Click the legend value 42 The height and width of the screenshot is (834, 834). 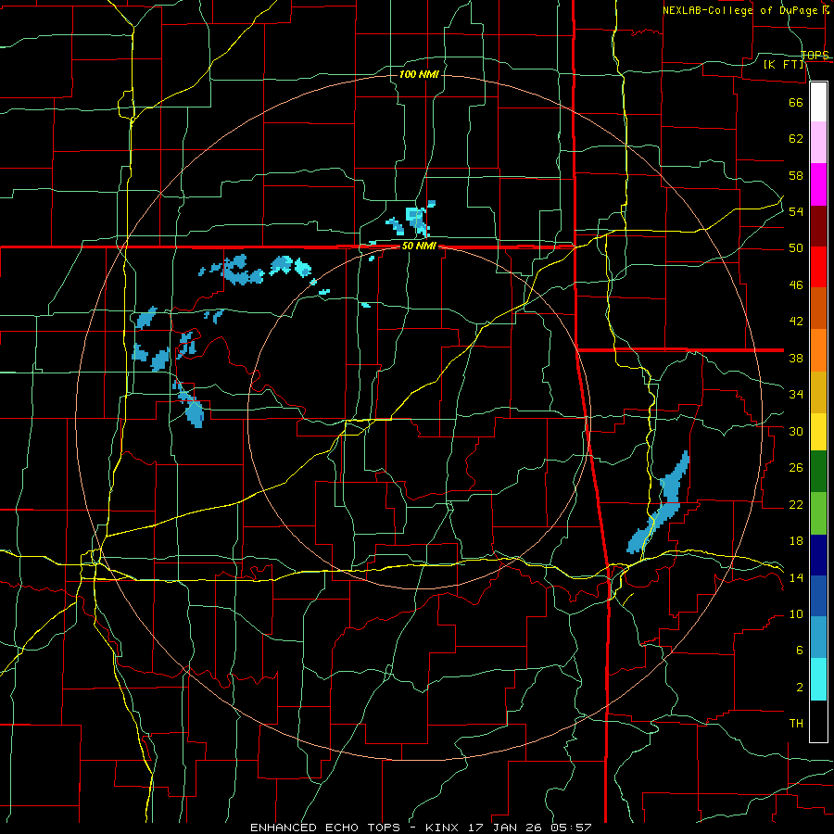[796, 322]
